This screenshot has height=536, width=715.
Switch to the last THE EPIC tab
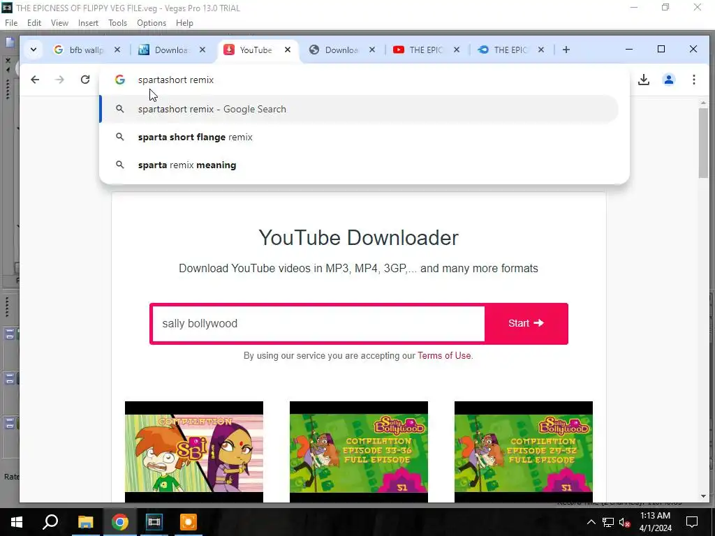pos(504,50)
